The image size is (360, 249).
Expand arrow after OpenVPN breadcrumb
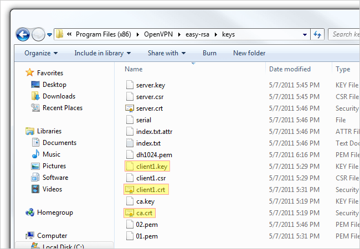point(179,35)
